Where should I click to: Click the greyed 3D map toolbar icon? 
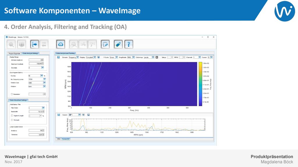point(22,44)
